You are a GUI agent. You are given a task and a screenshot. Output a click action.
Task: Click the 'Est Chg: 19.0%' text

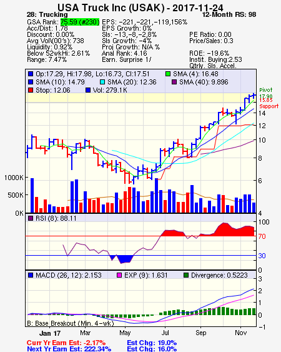(152, 343)
